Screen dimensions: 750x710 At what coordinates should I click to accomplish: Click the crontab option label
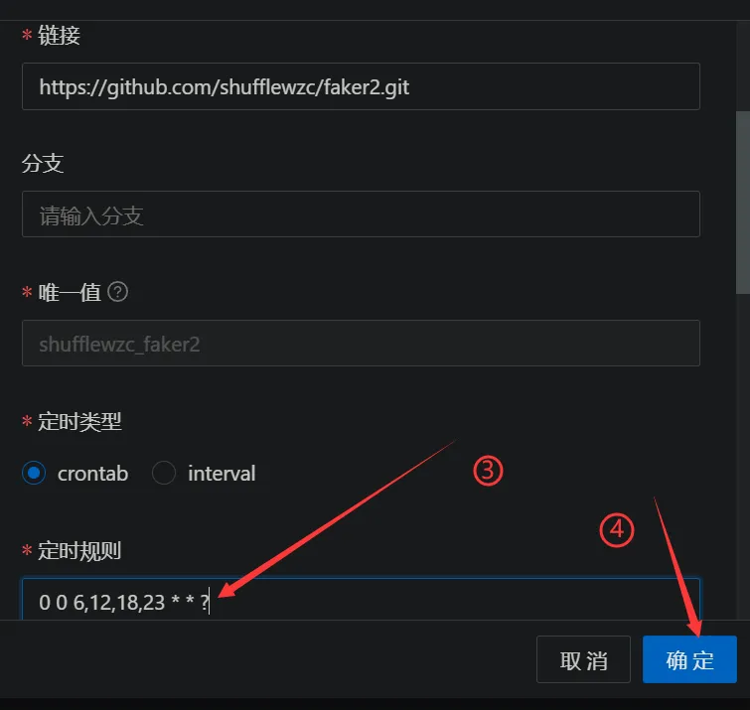[92, 474]
